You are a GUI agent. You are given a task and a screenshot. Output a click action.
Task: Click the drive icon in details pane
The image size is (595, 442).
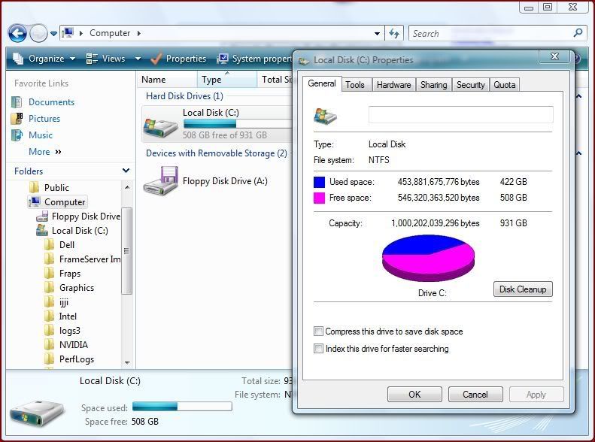pos(37,415)
